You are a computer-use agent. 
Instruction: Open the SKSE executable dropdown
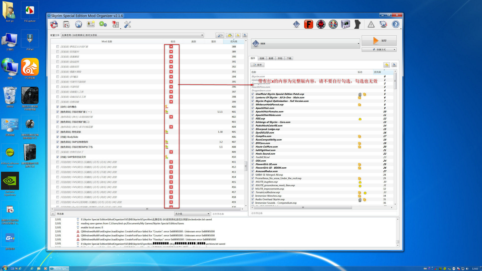[358, 44]
